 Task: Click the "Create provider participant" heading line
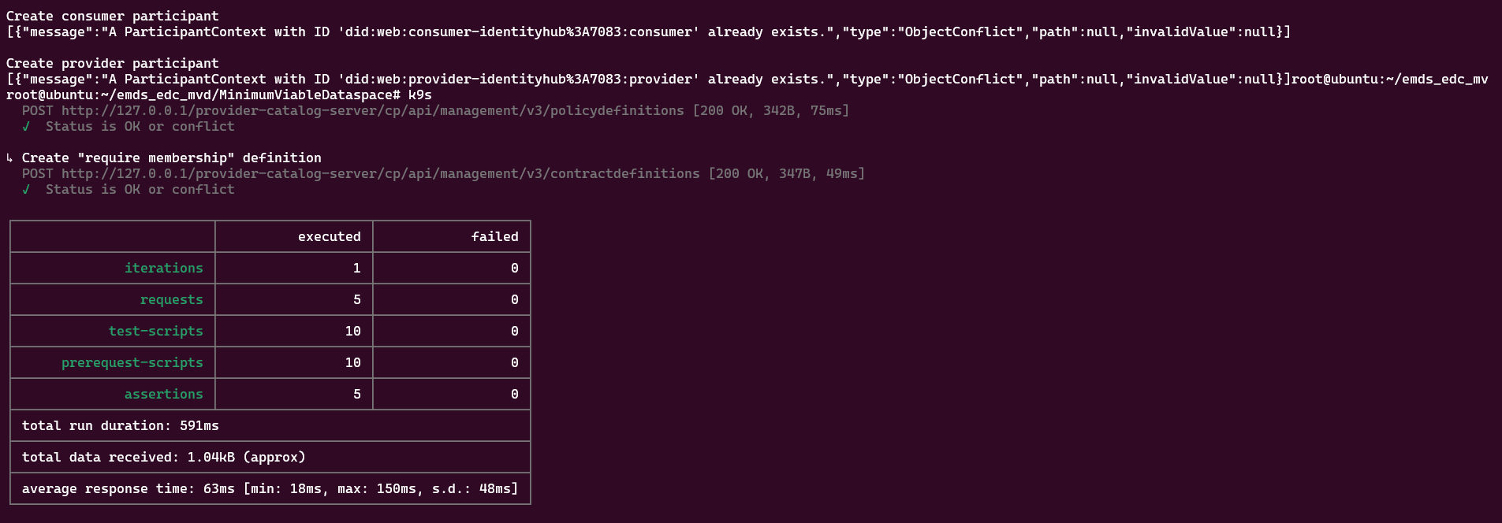click(113, 63)
